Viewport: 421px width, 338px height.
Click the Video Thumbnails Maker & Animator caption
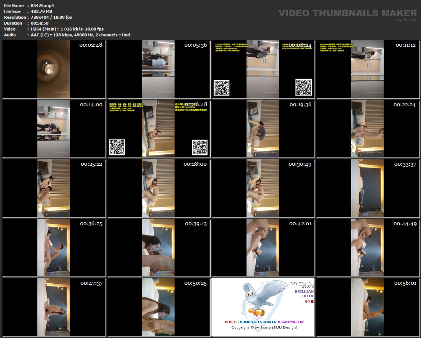264,322
